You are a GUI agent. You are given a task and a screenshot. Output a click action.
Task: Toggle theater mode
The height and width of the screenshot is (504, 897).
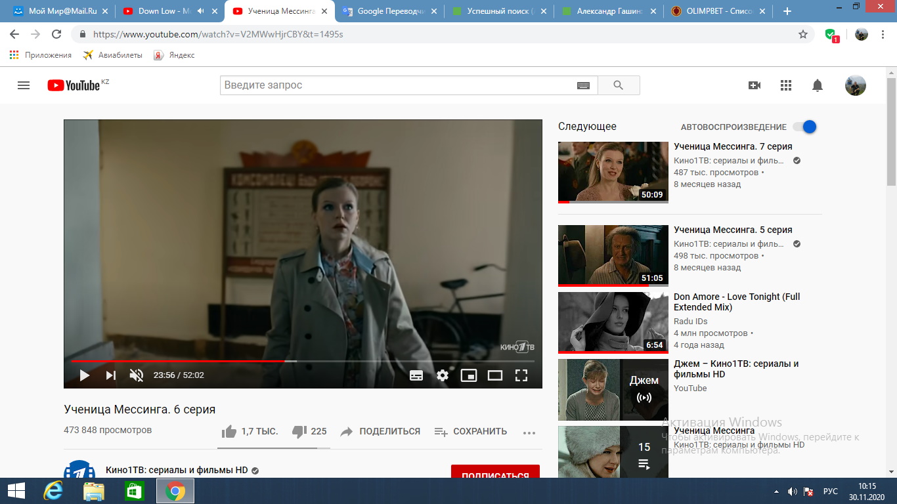tap(495, 375)
